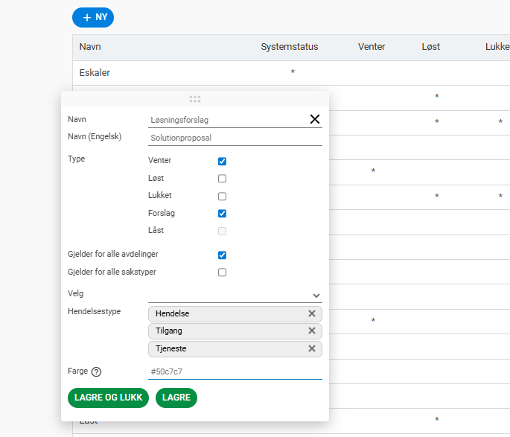This screenshot has height=437, width=510.
Task: Grab the dialog drag handle dots
Action: (x=195, y=99)
